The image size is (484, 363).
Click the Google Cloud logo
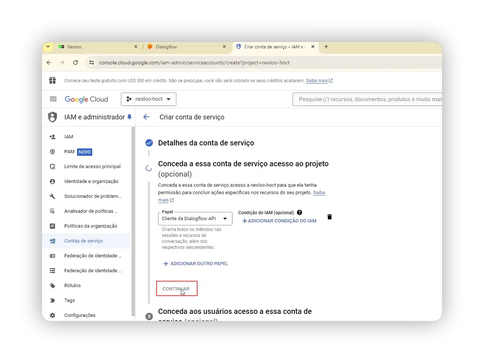click(x=86, y=99)
